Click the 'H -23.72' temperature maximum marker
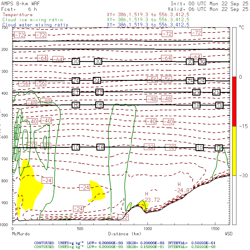Viewport: 250px width, 250px height. (x=151, y=197)
